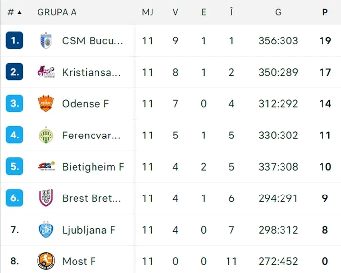Click the light blue rank 6 badge
Viewport: 341px width, 273px height.
(15, 198)
